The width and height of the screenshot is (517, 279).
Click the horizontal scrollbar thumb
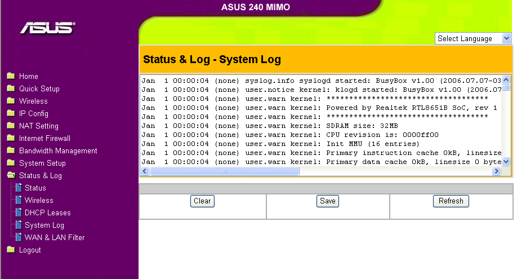[x=225, y=171]
